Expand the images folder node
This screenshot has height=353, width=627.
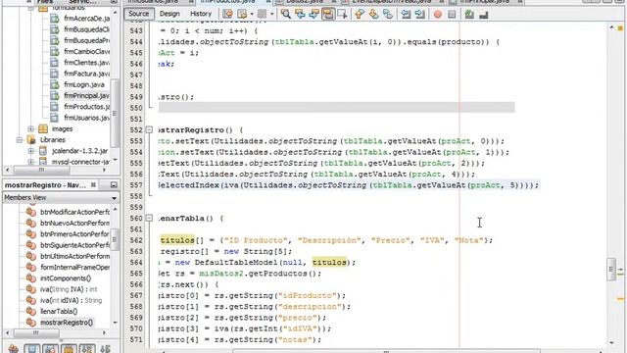coord(30,128)
